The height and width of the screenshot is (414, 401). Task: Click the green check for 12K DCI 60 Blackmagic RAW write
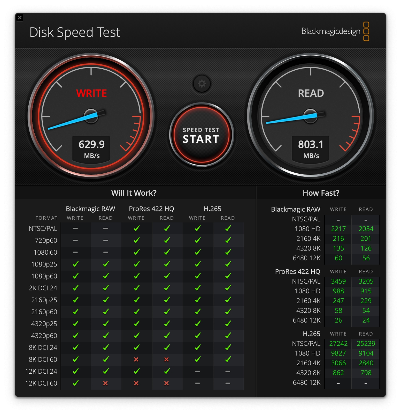click(75, 383)
